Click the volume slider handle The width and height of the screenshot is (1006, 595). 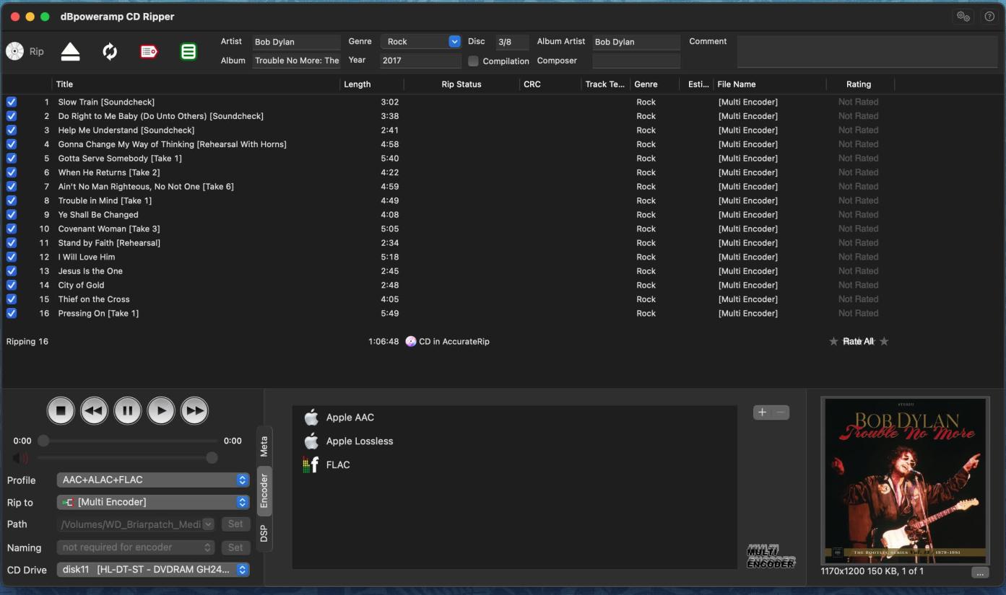(x=212, y=458)
